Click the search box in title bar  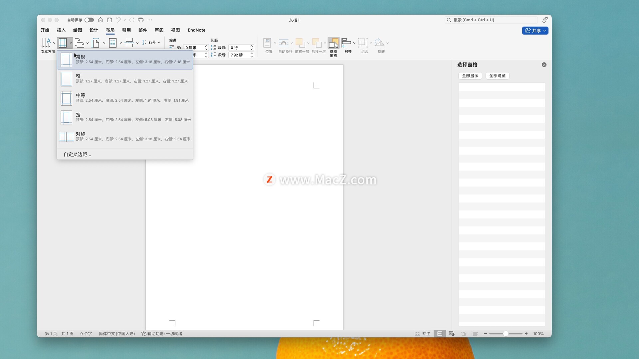point(491,20)
